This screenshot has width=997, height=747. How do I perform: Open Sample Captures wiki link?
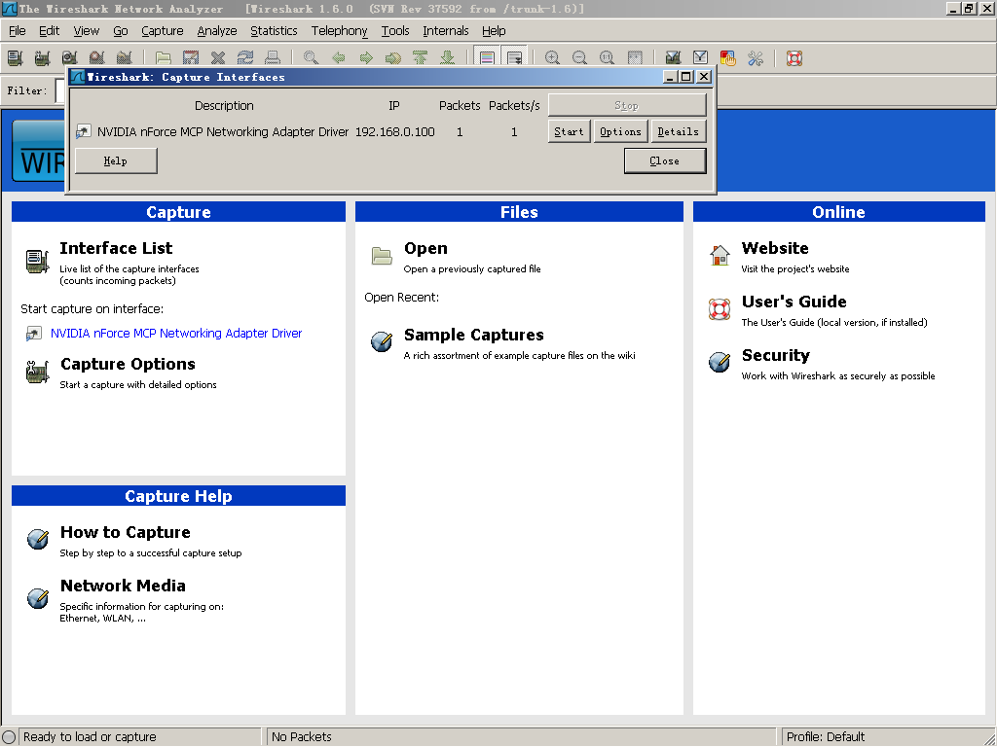coord(474,335)
